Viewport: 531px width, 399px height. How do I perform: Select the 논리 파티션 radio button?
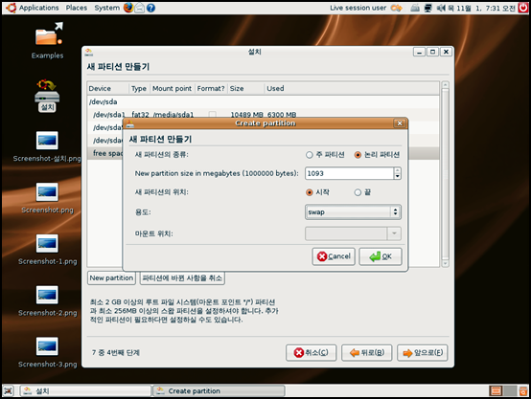pos(358,155)
